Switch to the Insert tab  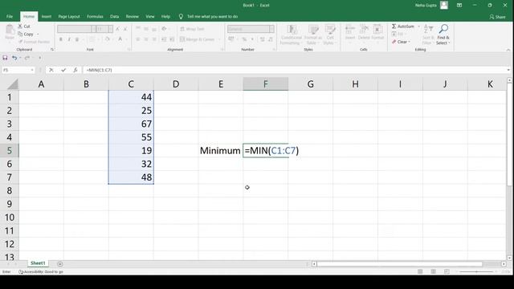(x=47, y=16)
